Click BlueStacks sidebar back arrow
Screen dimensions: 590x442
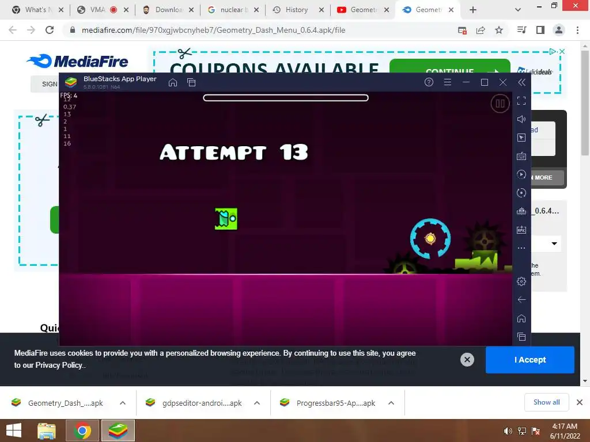521,299
